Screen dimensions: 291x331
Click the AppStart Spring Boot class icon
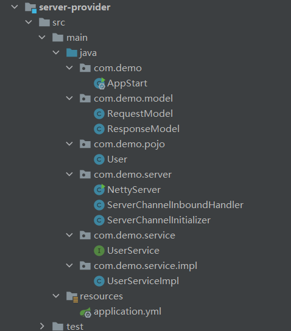(x=99, y=83)
